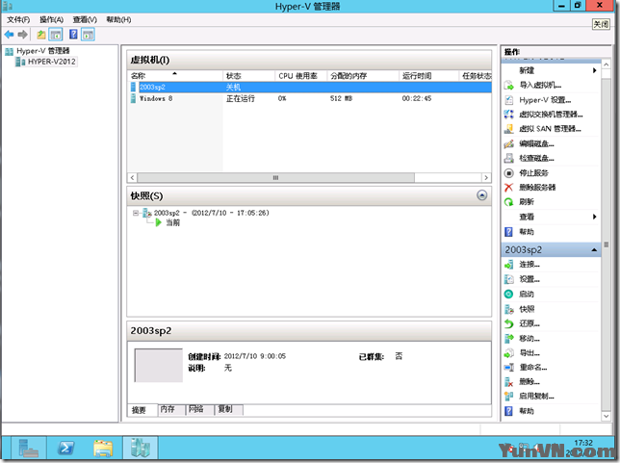Expand the 新建 submenu arrow

tap(594, 70)
